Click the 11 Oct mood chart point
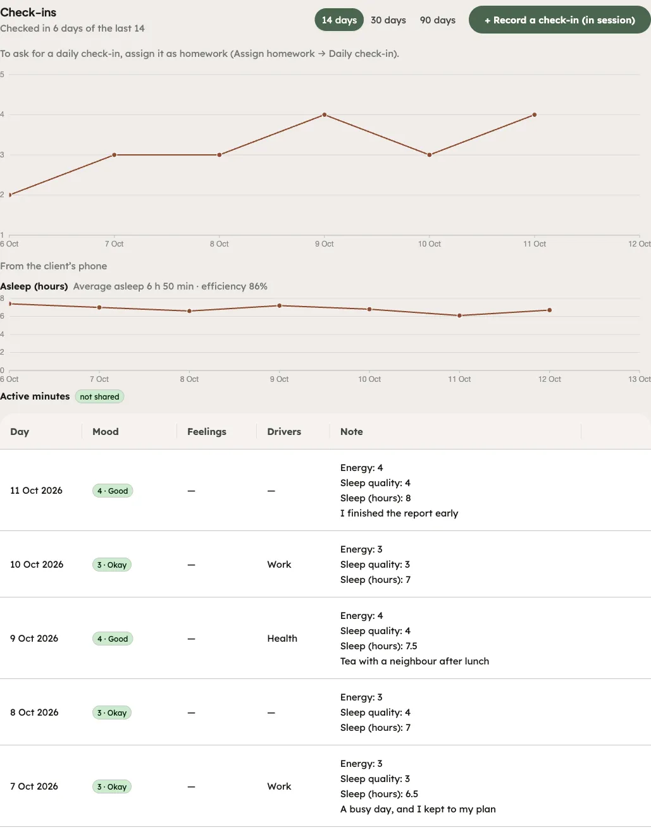This screenshot has width=651, height=832. [x=535, y=114]
